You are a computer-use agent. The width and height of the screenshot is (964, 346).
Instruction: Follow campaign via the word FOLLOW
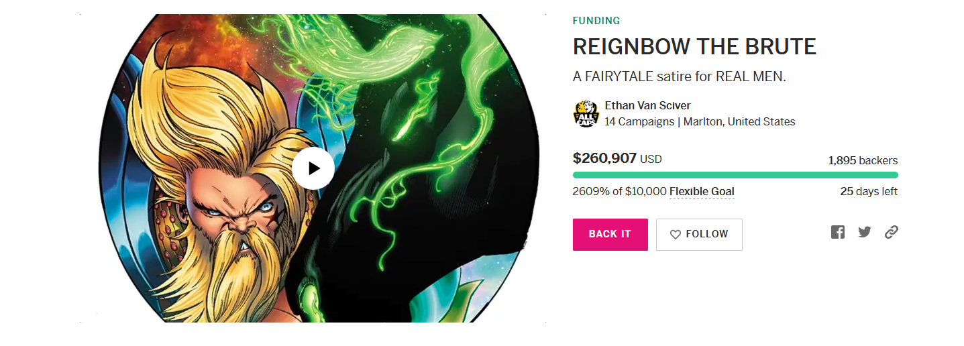(707, 234)
